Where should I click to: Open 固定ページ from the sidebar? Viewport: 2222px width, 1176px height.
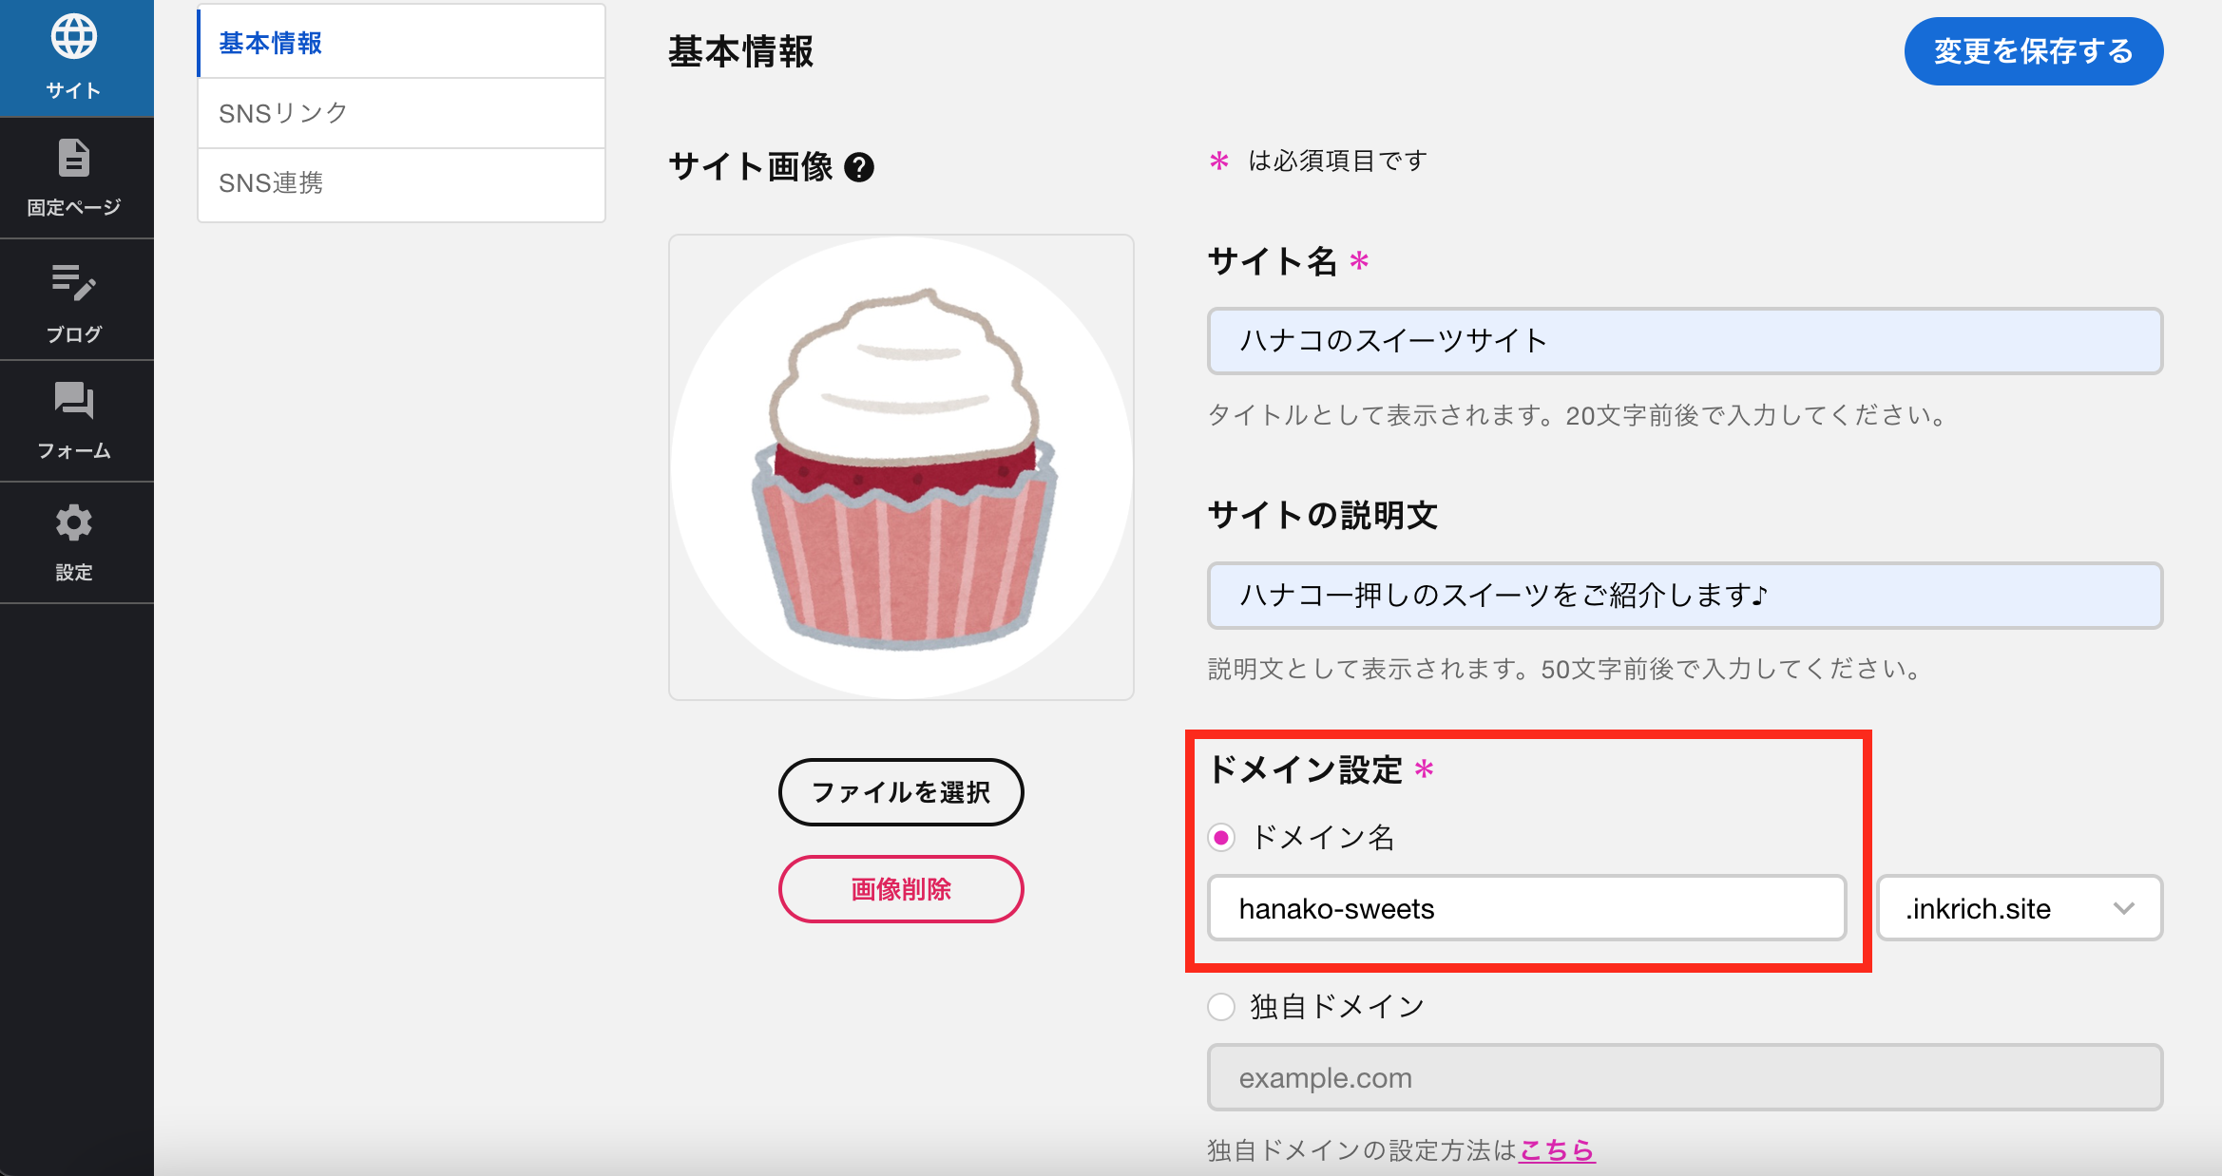point(75,179)
